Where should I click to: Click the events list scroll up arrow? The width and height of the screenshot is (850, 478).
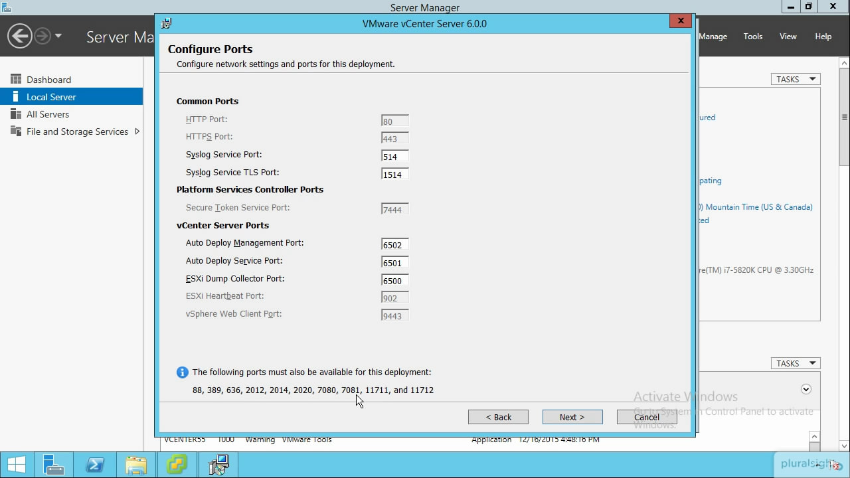click(815, 437)
